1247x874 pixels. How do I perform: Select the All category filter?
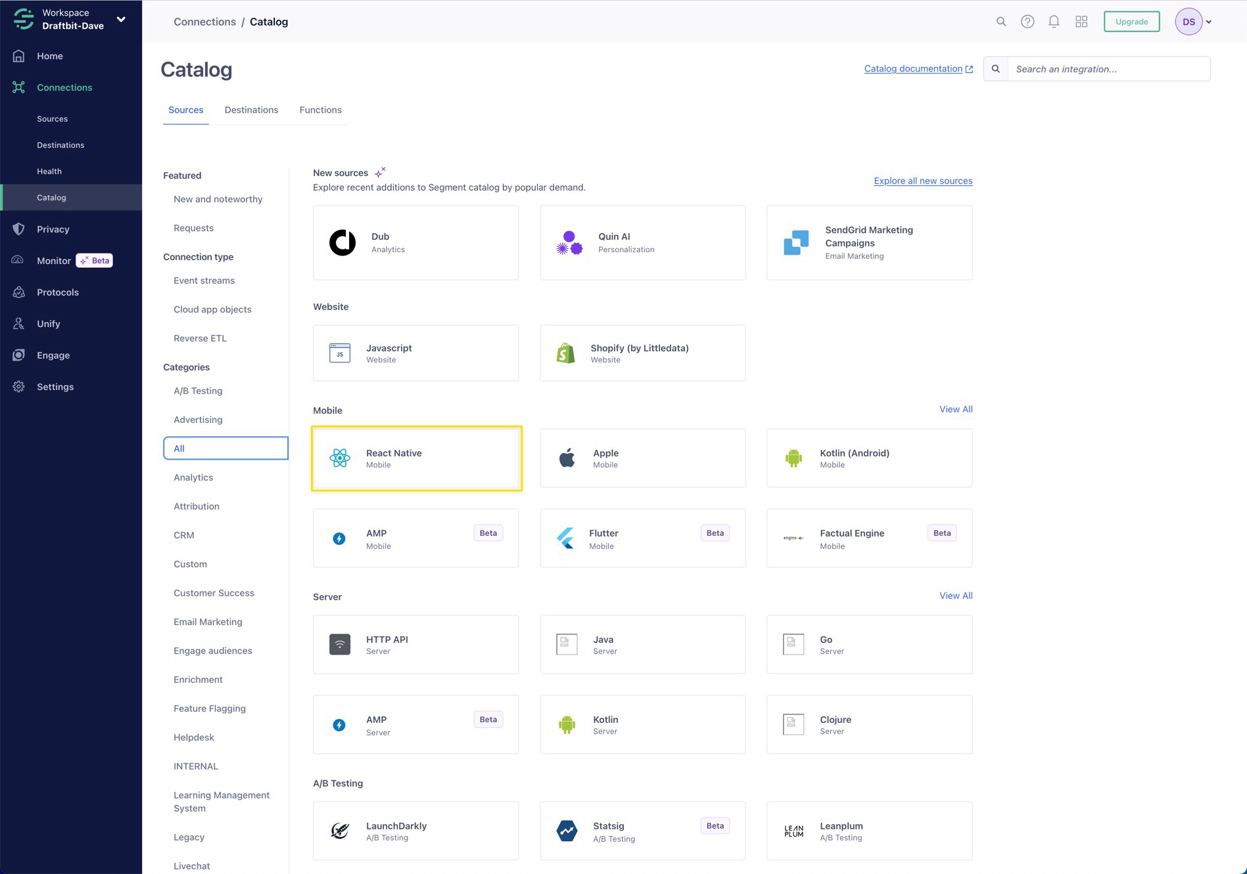click(x=225, y=448)
